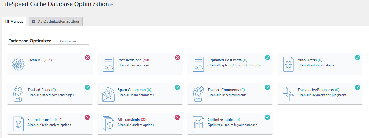The height and width of the screenshot is (138, 369).
Task: Click the All Transients clock-files icon
Action: tap(108, 124)
